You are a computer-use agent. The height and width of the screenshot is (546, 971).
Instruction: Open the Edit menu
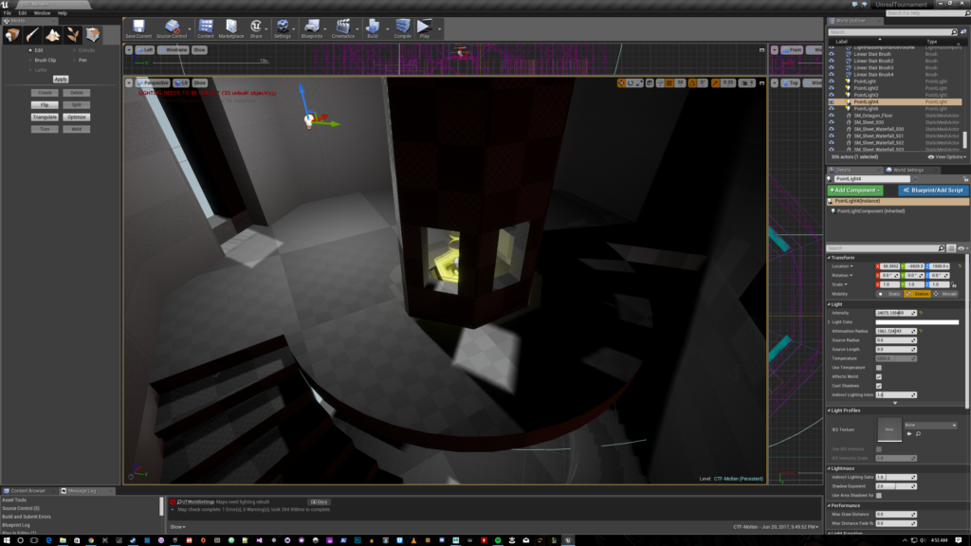[23, 13]
